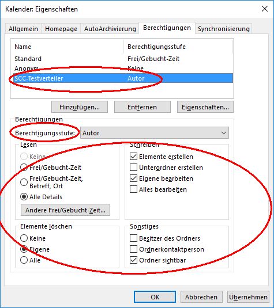Screen dimensions: 274x308
Task: Check the Alles bearbeiten box
Action: click(x=133, y=189)
